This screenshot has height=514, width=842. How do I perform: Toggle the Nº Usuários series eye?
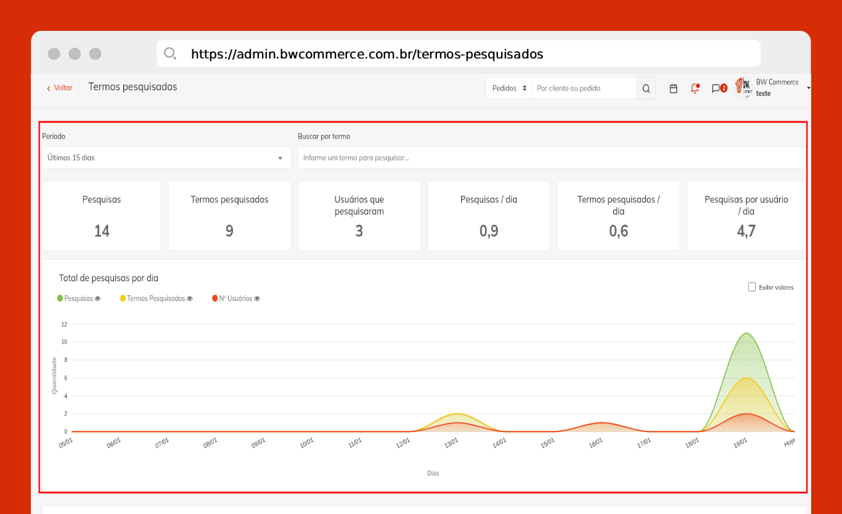click(257, 299)
